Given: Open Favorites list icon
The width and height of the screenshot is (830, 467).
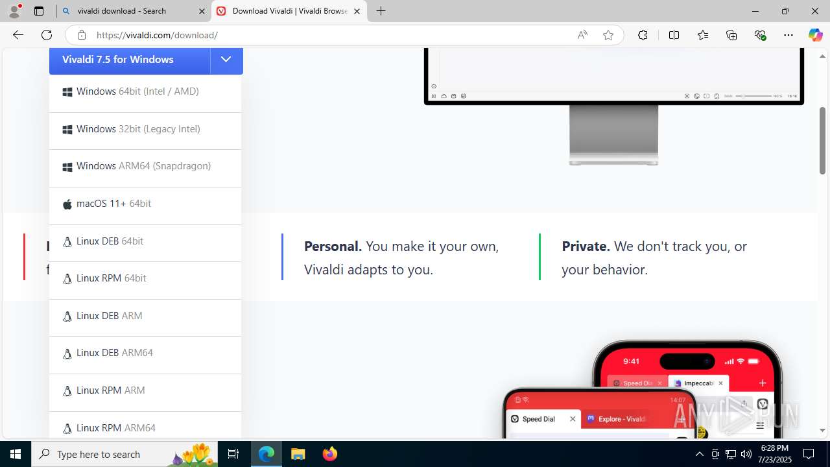Looking at the screenshot, I should coord(703,35).
